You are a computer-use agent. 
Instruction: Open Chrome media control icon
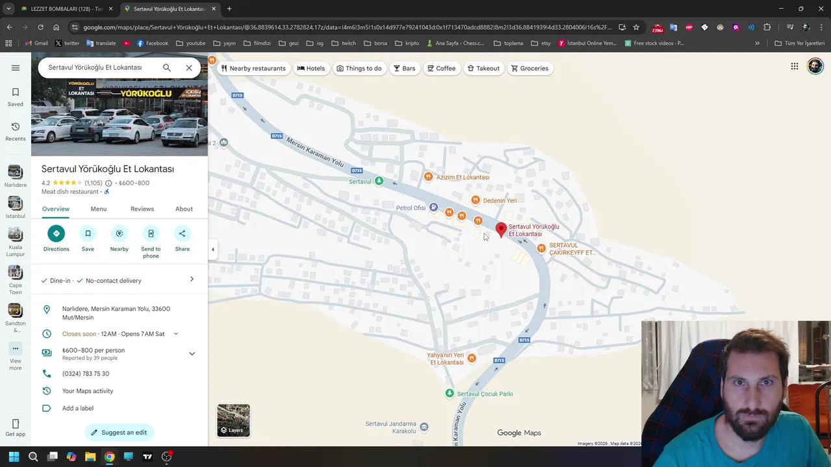pyautogui.click(x=789, y=27)
